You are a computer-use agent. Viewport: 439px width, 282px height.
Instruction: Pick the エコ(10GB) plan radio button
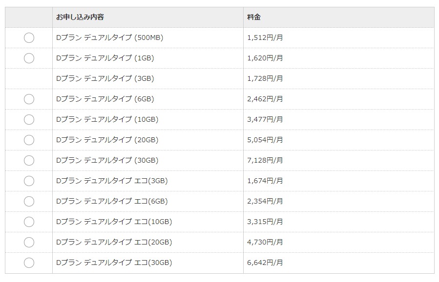tap(29, 222)
